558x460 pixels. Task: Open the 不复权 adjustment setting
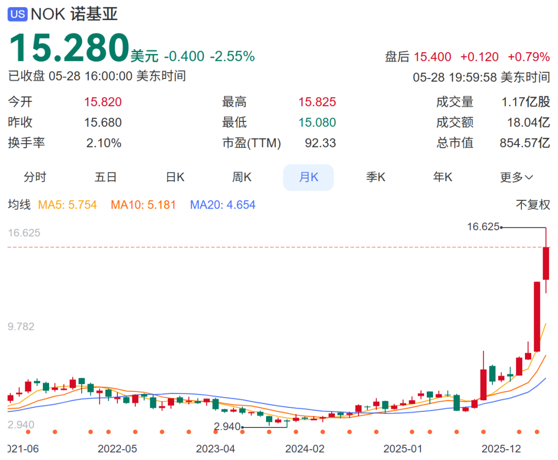tap(533, 205)
